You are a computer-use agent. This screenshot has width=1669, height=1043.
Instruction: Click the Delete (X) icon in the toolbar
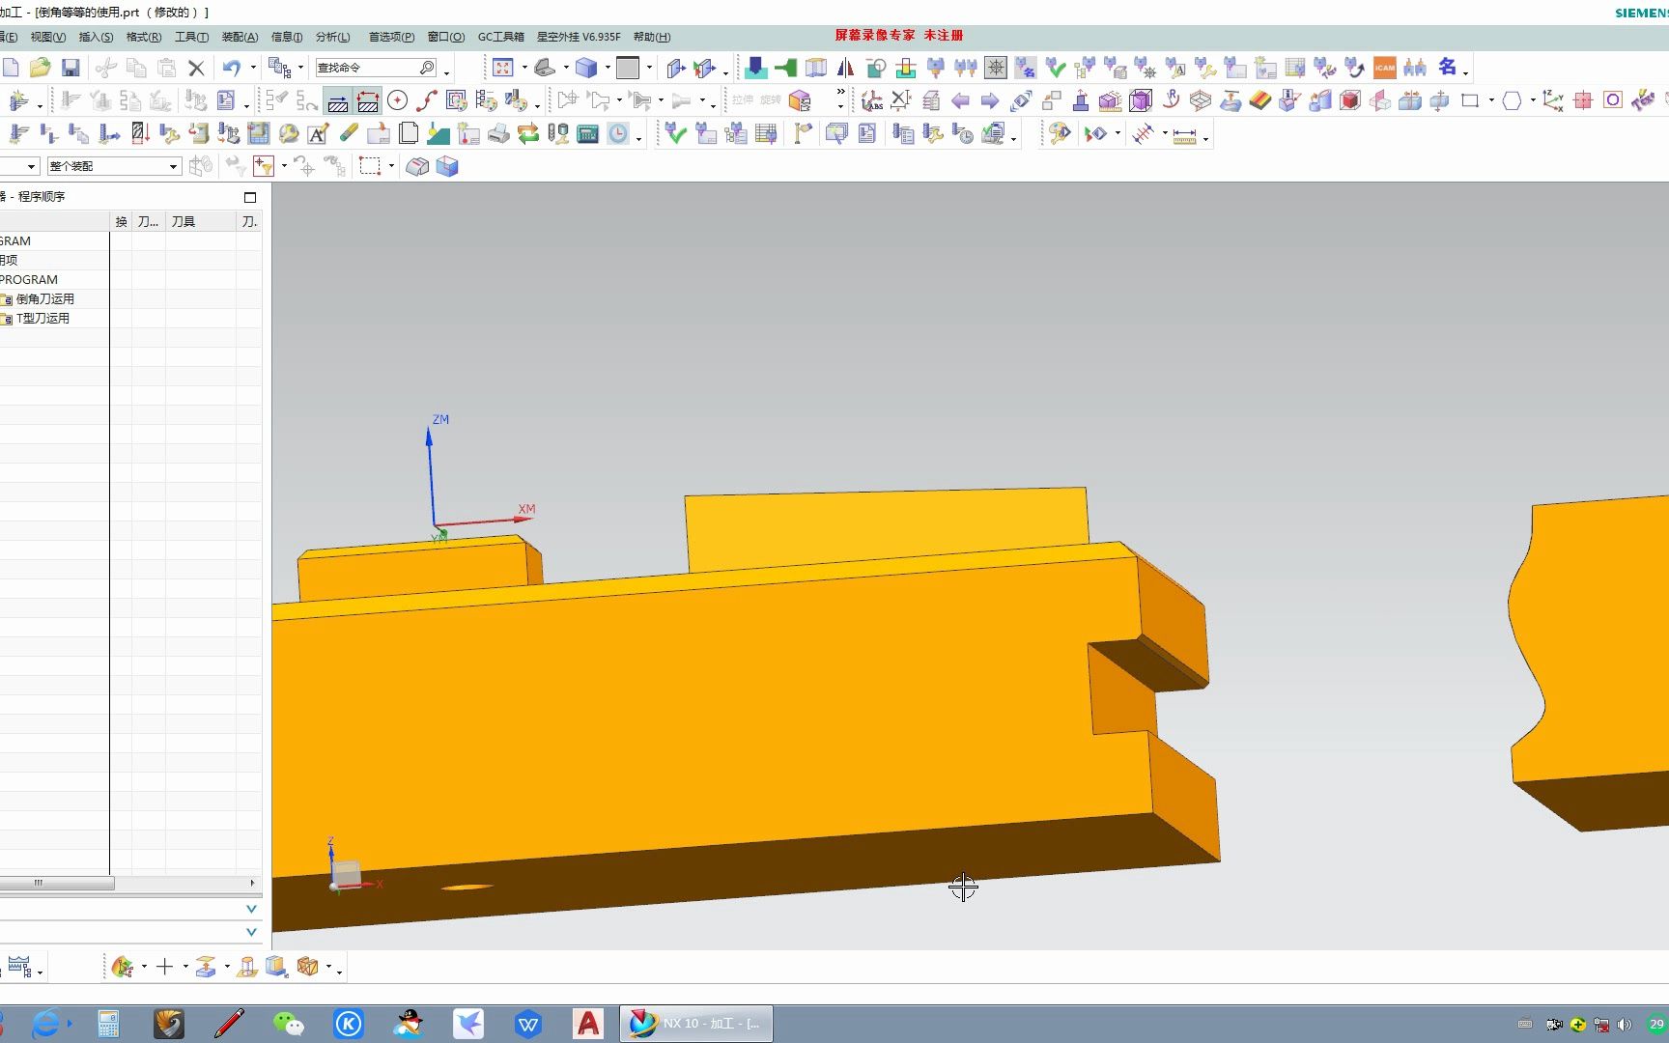(x=196, y=68)
